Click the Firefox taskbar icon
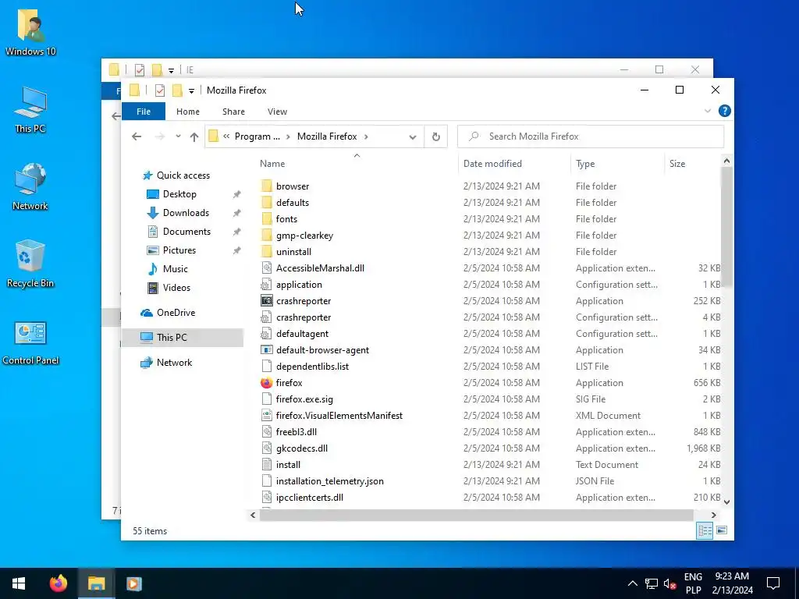The width and height of the screenshot is (799, 599). point(58,583)
